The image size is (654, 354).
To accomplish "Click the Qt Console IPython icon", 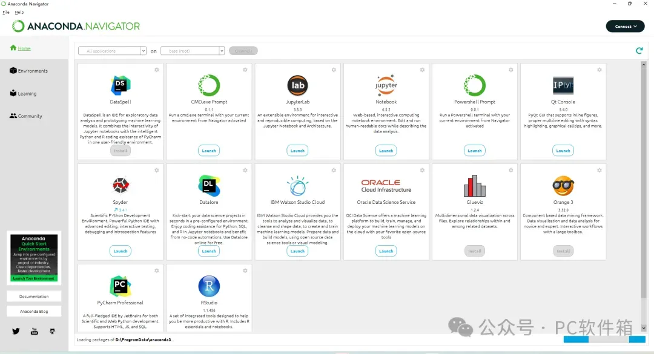I will tap(563, 85).
